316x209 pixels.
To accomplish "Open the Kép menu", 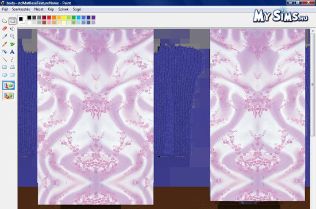I will click(x=51, y=9).
